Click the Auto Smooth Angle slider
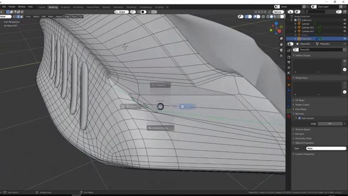 pos(330,124)
